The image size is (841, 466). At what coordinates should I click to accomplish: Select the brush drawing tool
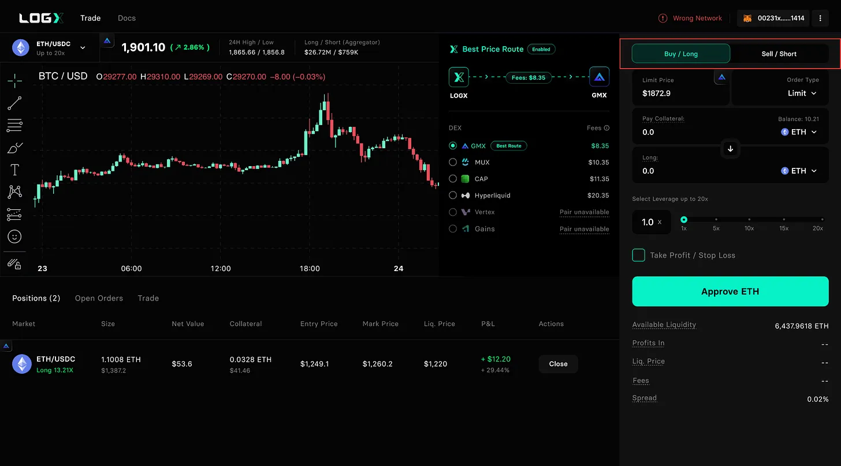tap(15, 148)
